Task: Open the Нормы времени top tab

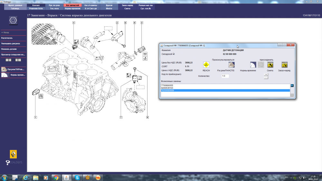Action: [72, 8]
